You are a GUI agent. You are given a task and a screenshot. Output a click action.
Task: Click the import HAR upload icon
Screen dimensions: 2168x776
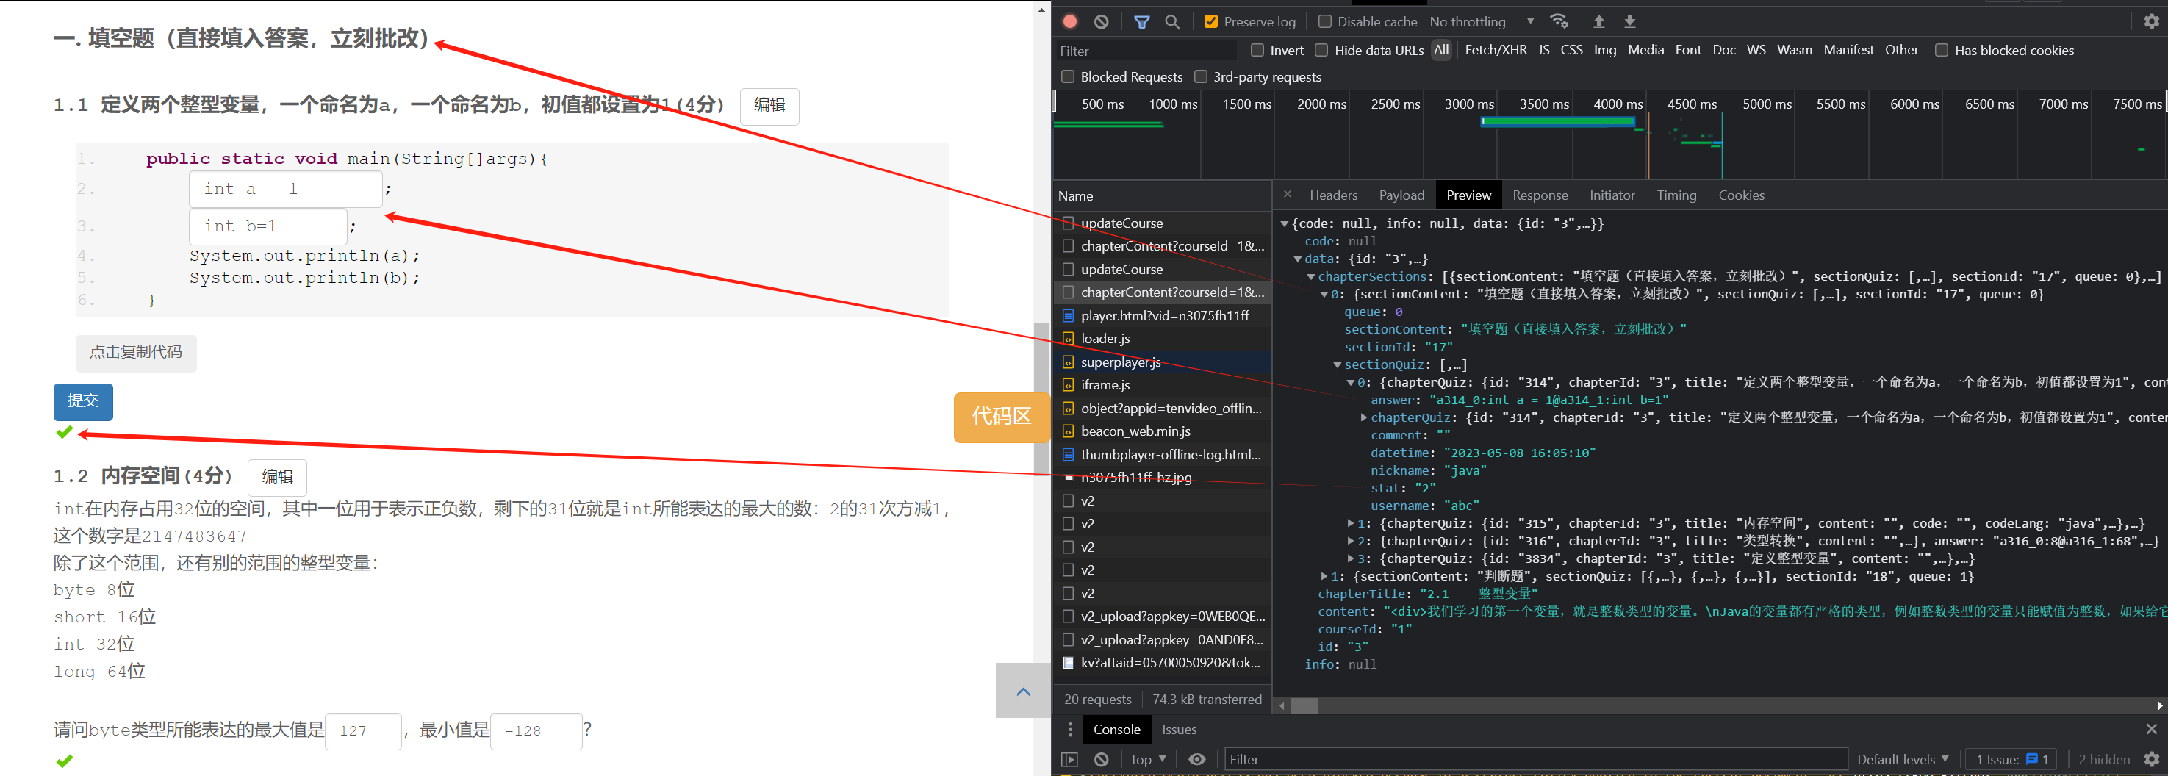[x=1598, y=22]
